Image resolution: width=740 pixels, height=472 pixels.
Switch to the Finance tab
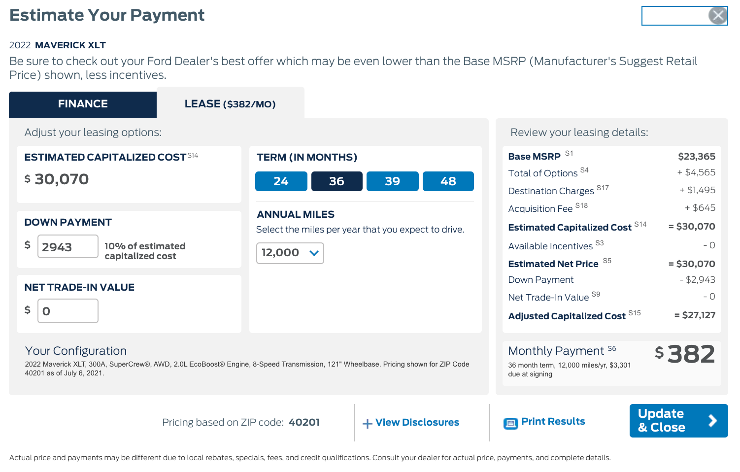coord(83,104)
